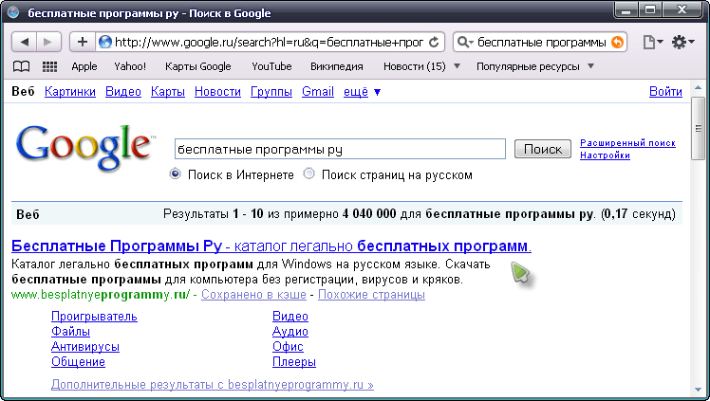Switch to Видео search tab
The width and height of the screenshot is (710, 401).
point(123,92)
